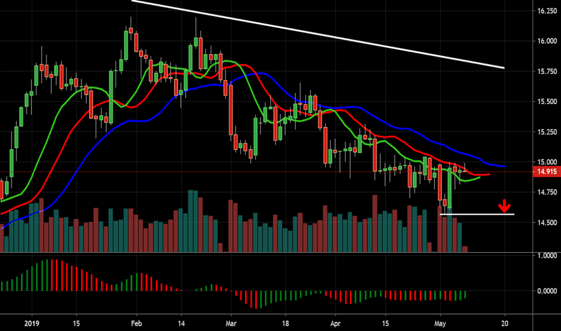
Task: Click the 1.0000 indicator scale label
Action: (x=547, y=256)
